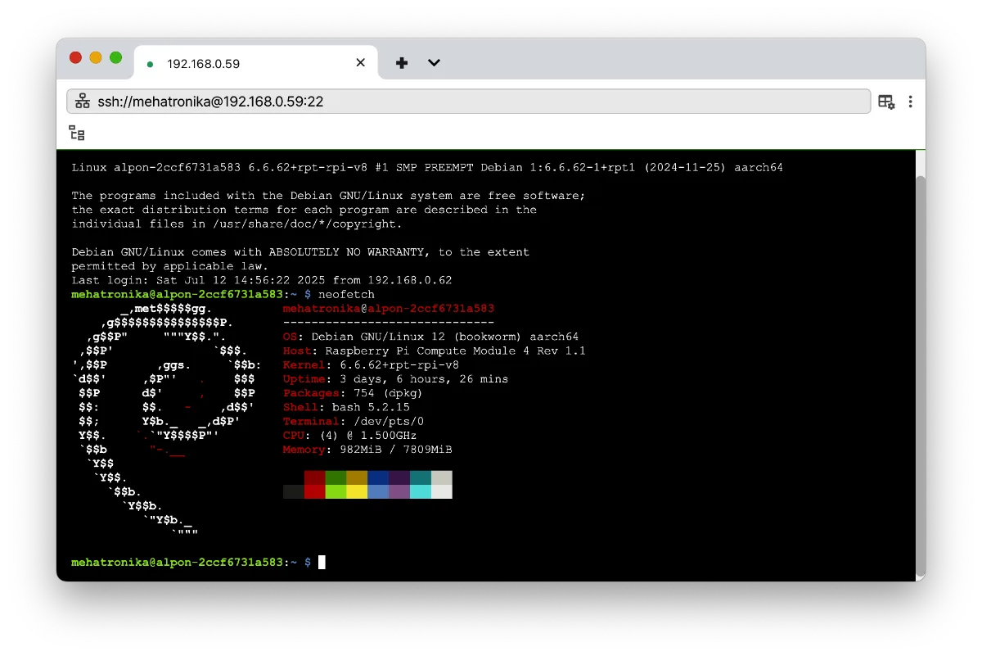
Task: Open the three-dot options menu
Action: [x=910, y=102]
